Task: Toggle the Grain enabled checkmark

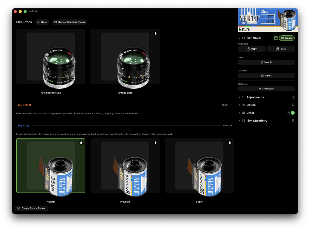Action: [x=293, y=113]
